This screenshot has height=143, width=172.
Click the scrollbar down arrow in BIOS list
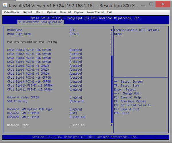coord(112,125)
